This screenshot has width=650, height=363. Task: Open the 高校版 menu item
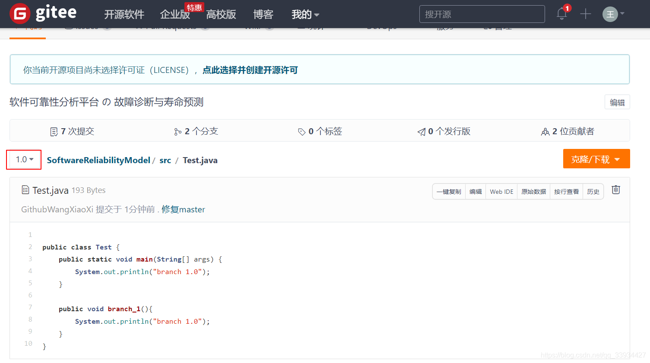click(221, 14)
